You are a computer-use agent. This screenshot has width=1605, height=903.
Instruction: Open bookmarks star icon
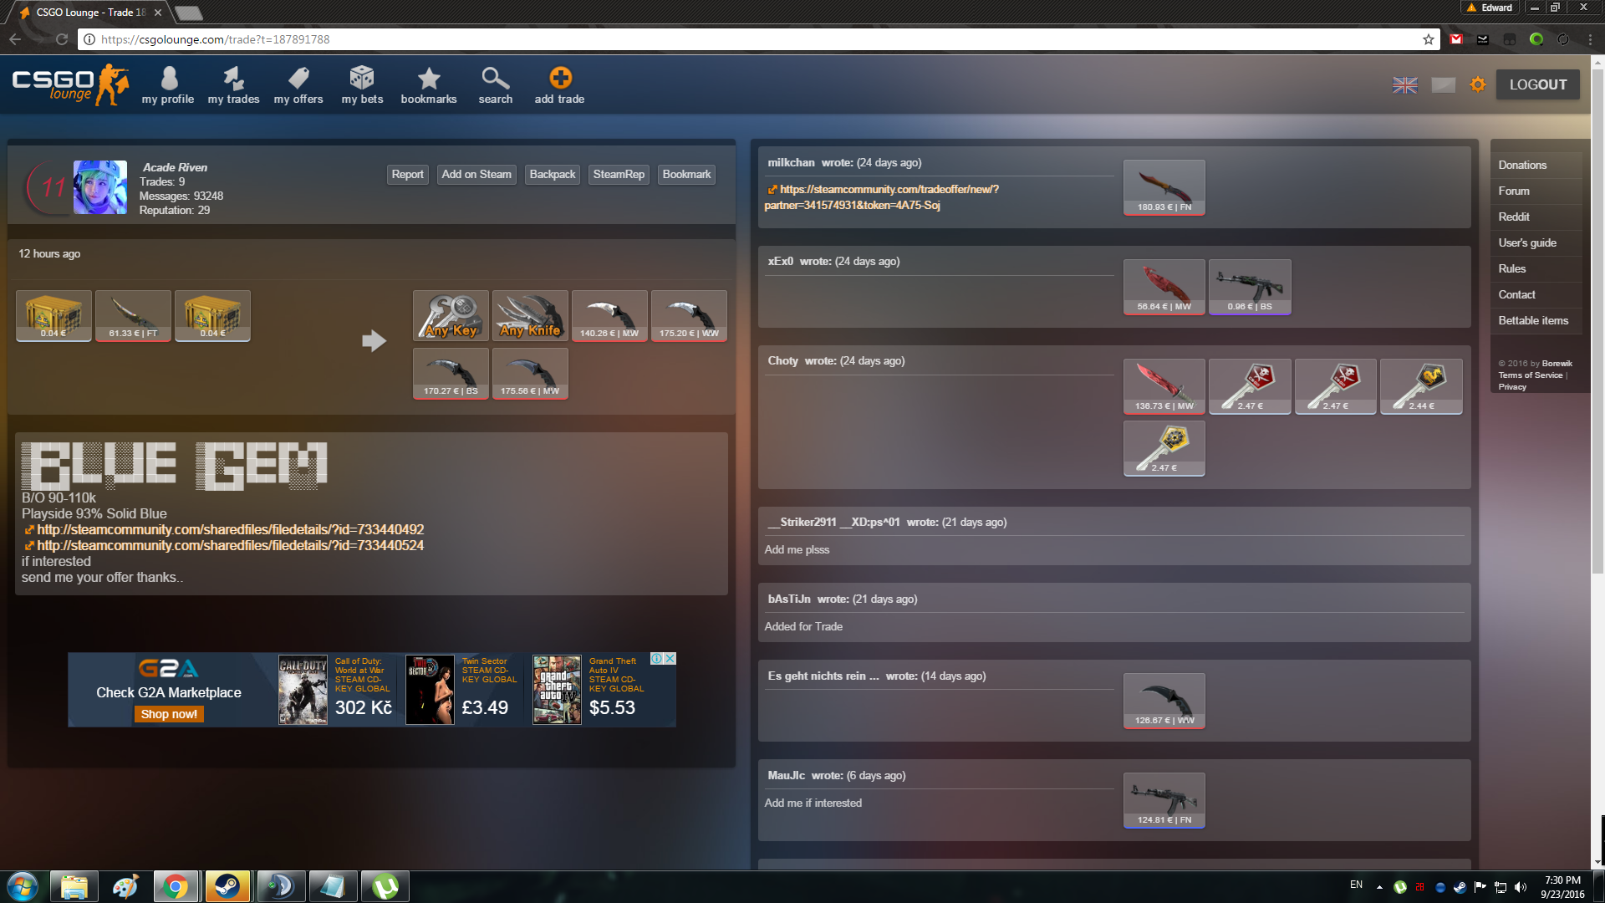pos(429,84)
